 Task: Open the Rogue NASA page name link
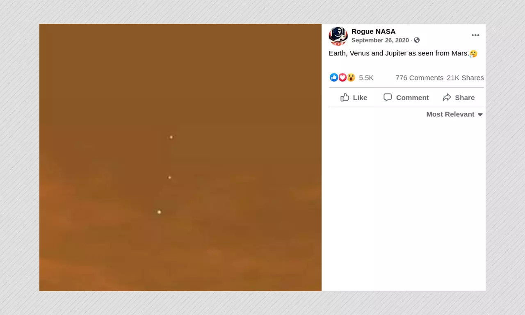373,32
